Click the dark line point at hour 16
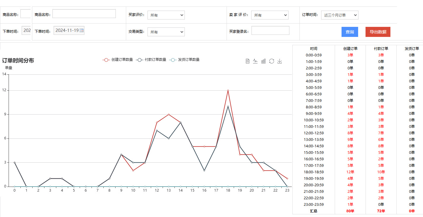 click(x=204, y=170)
